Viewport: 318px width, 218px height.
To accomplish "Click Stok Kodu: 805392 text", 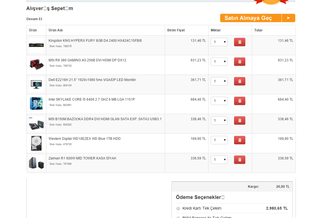I will [60, 125].
